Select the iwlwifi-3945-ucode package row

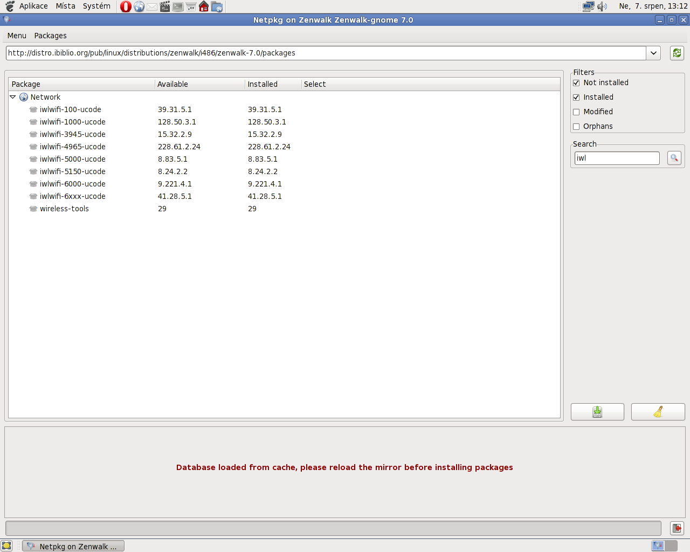click(x=284, y=134)
